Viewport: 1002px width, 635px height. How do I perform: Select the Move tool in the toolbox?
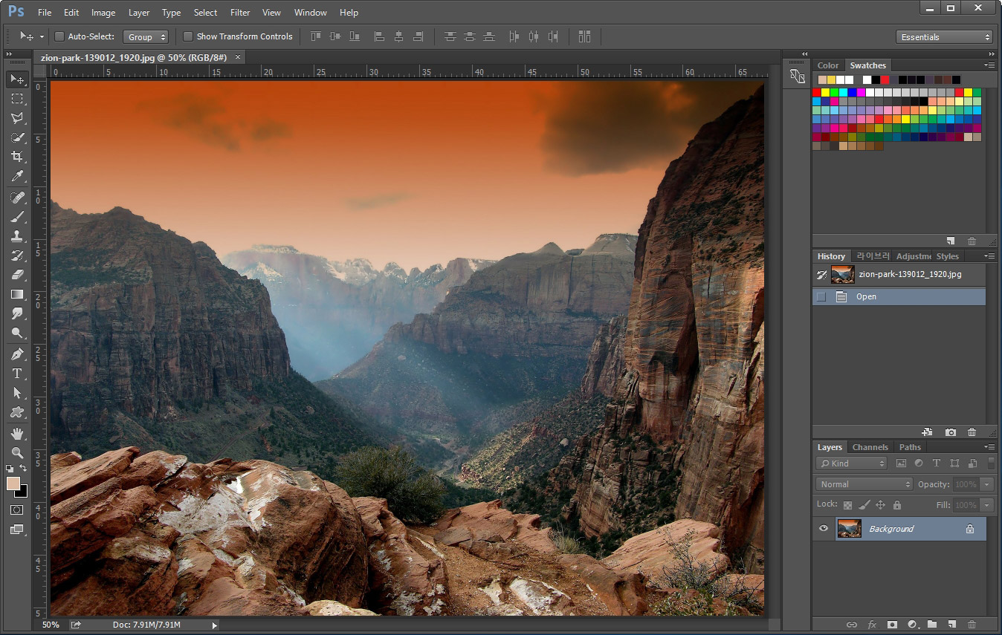(x=17, y=79)
